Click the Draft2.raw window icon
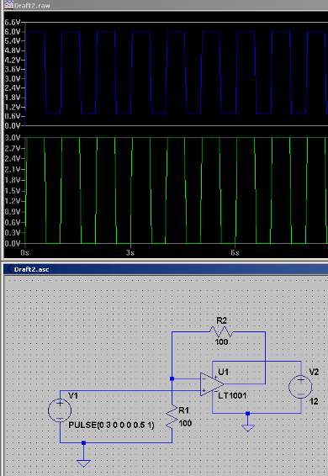 (x=8, y=5)
